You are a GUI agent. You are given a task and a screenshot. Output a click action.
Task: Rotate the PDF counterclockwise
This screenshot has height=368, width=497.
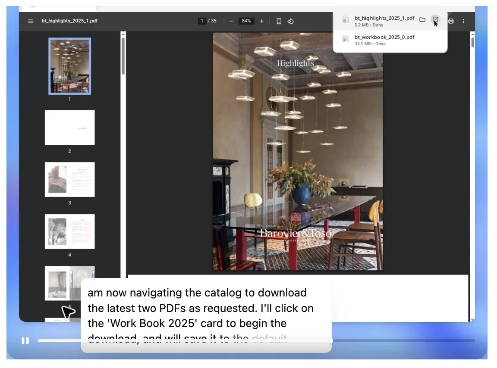point(291,21)
